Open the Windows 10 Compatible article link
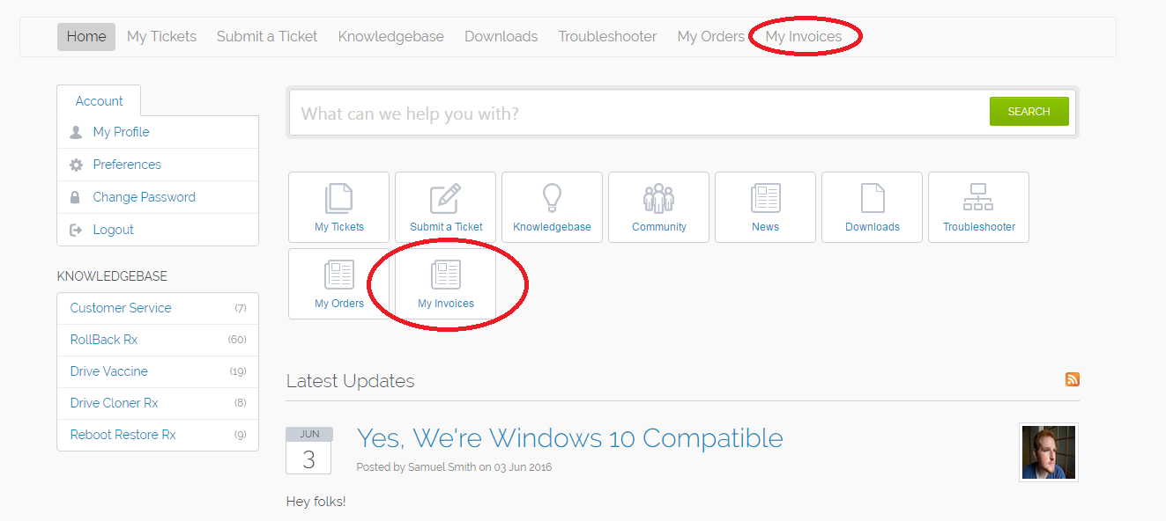This screenshot has height=521, width=1166. [x=569, y=437]
